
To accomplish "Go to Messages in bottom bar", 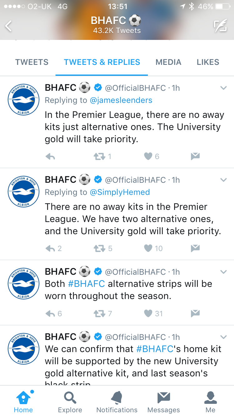I will coord(163,402).
